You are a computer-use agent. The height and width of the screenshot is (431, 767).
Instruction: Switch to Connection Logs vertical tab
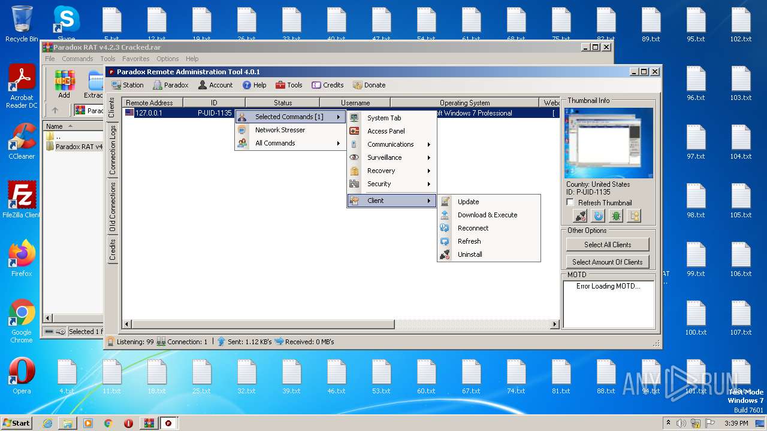click(x=111, y=150)
